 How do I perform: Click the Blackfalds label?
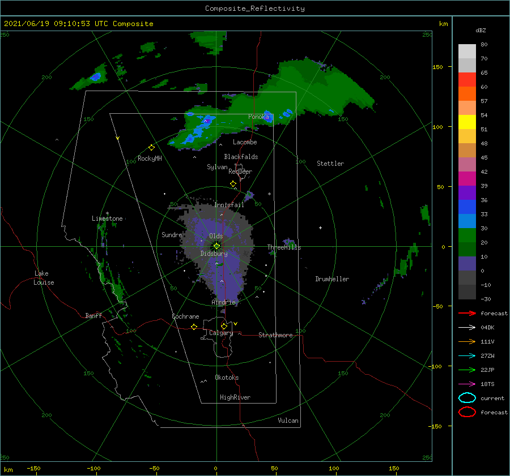click(x=241, y=157)
